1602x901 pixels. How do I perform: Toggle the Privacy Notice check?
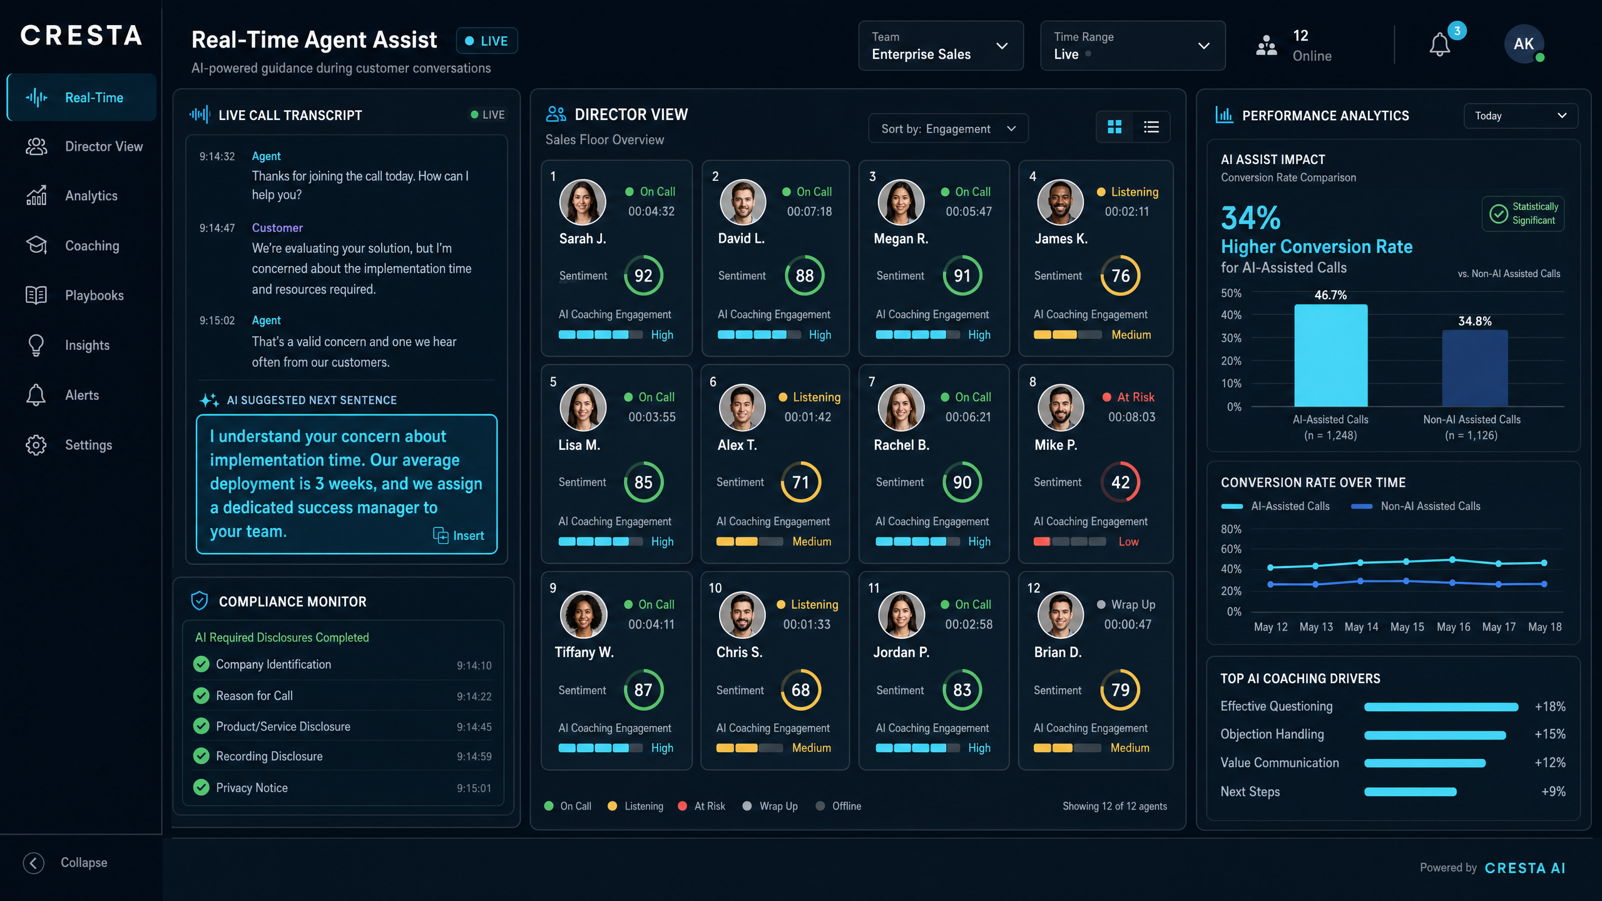click(x=201, y=787)
